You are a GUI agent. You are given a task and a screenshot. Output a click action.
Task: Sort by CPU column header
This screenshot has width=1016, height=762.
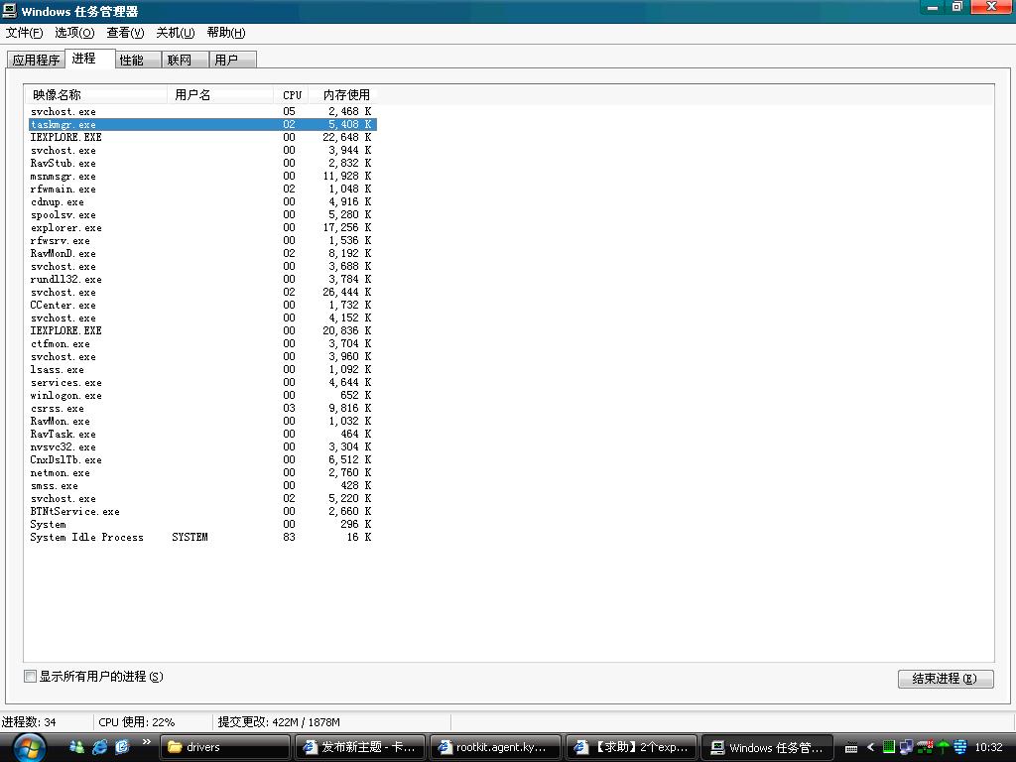291,94
